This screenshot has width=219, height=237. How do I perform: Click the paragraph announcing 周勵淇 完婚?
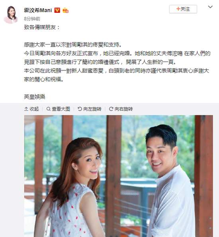(x=117, y=58)
